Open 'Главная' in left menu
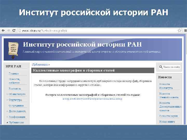This screenshot has width=187, height=140. [x=14, y=73]
